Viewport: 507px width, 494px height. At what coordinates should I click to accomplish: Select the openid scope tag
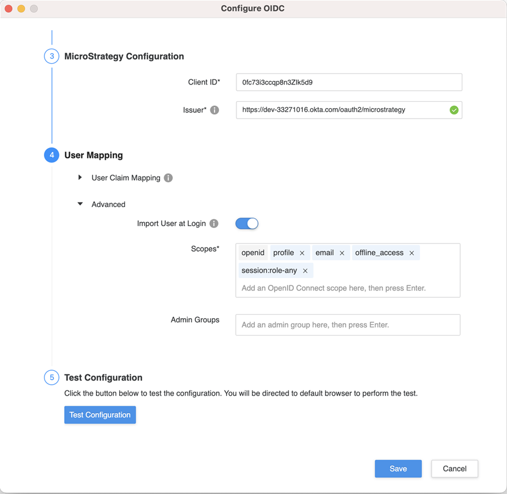[x=253, y=253]
